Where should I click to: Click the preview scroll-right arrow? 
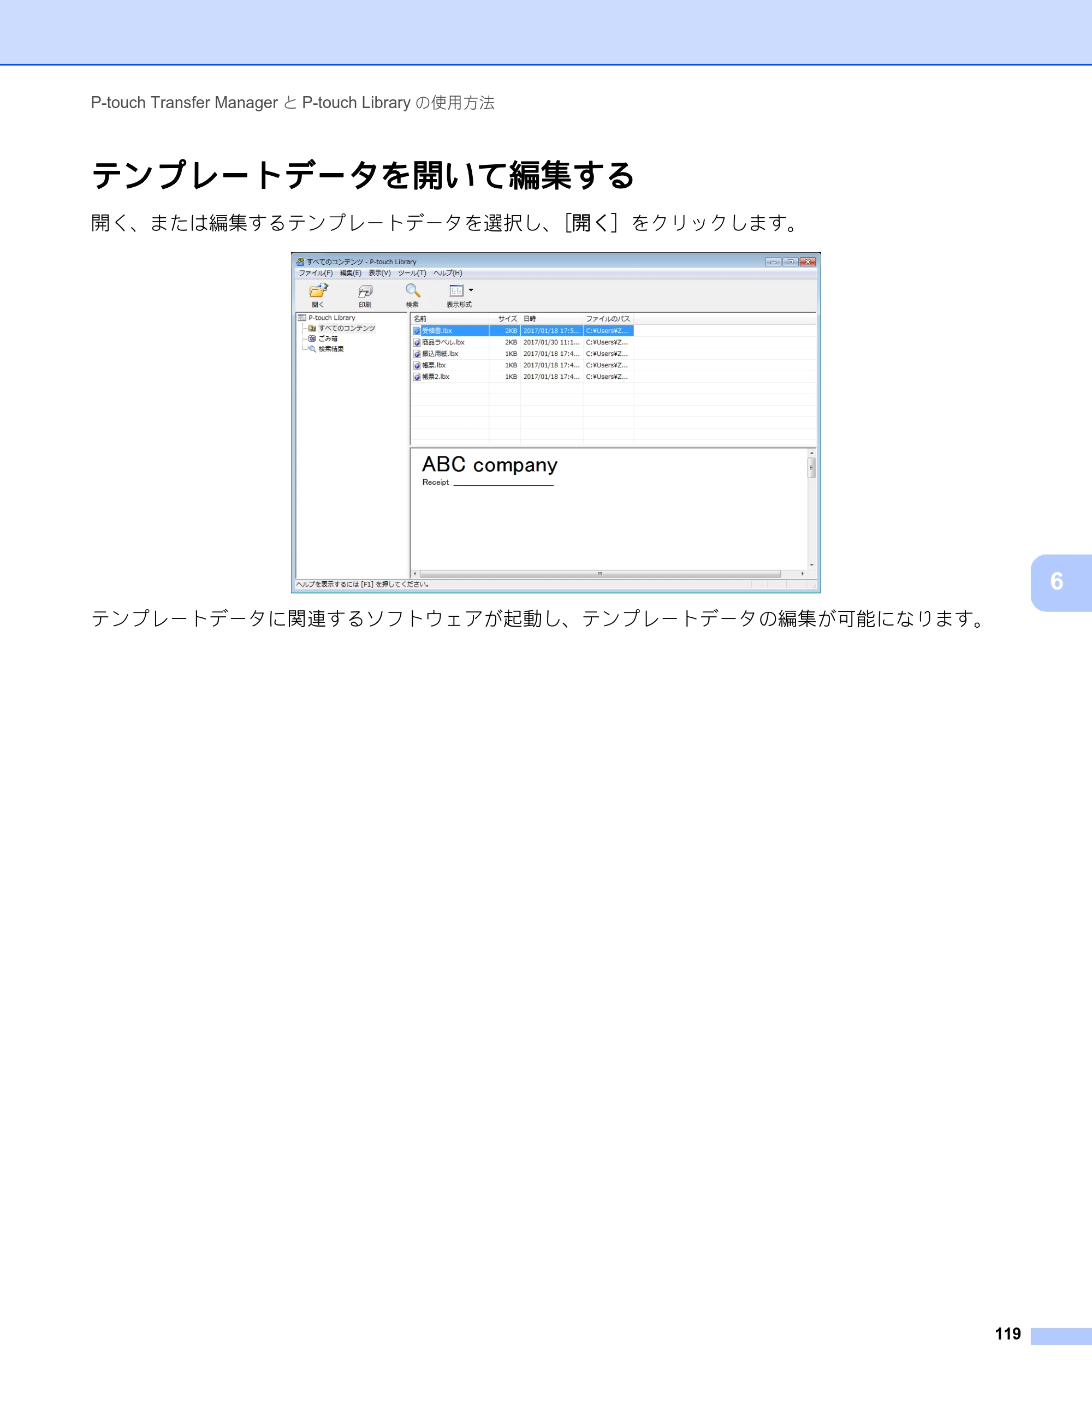(x=803, y=574)
